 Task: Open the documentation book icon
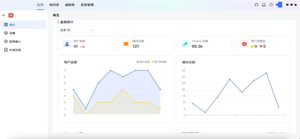[264, 5]
